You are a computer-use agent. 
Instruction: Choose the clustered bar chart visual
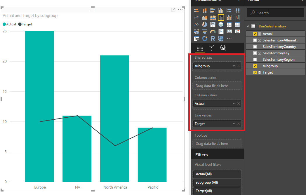pyautogui.click(x=213, y=10)
